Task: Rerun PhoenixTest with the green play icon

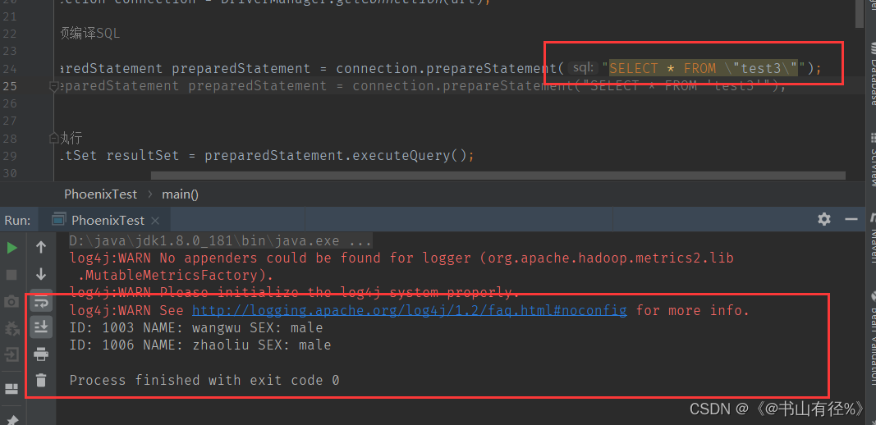Action: click(11, 248)
